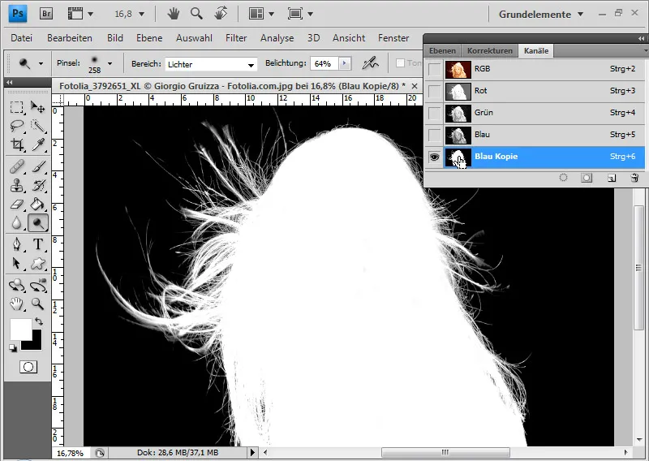Select the Magic Wand tool
This screenshot has width=649, height=461.
point(37,126)
